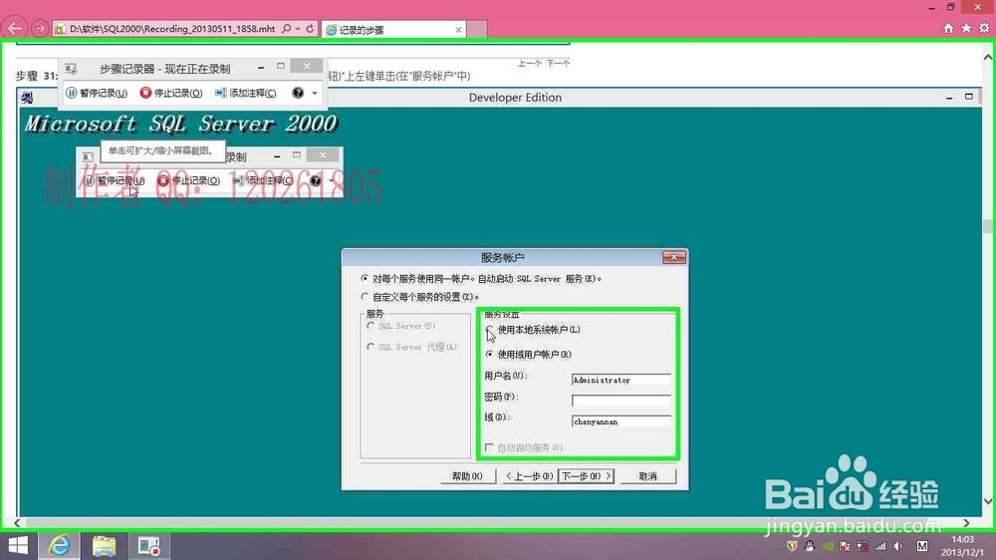Click the step 31 screenshot to enlarge
996x560 pixels.
[x=499, y=302]
